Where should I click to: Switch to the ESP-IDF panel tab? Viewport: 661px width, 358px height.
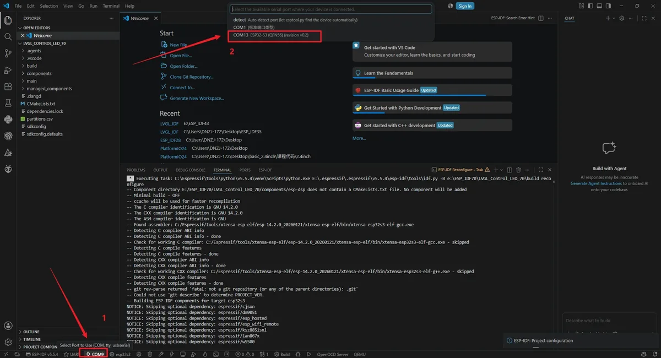[265, 170]
